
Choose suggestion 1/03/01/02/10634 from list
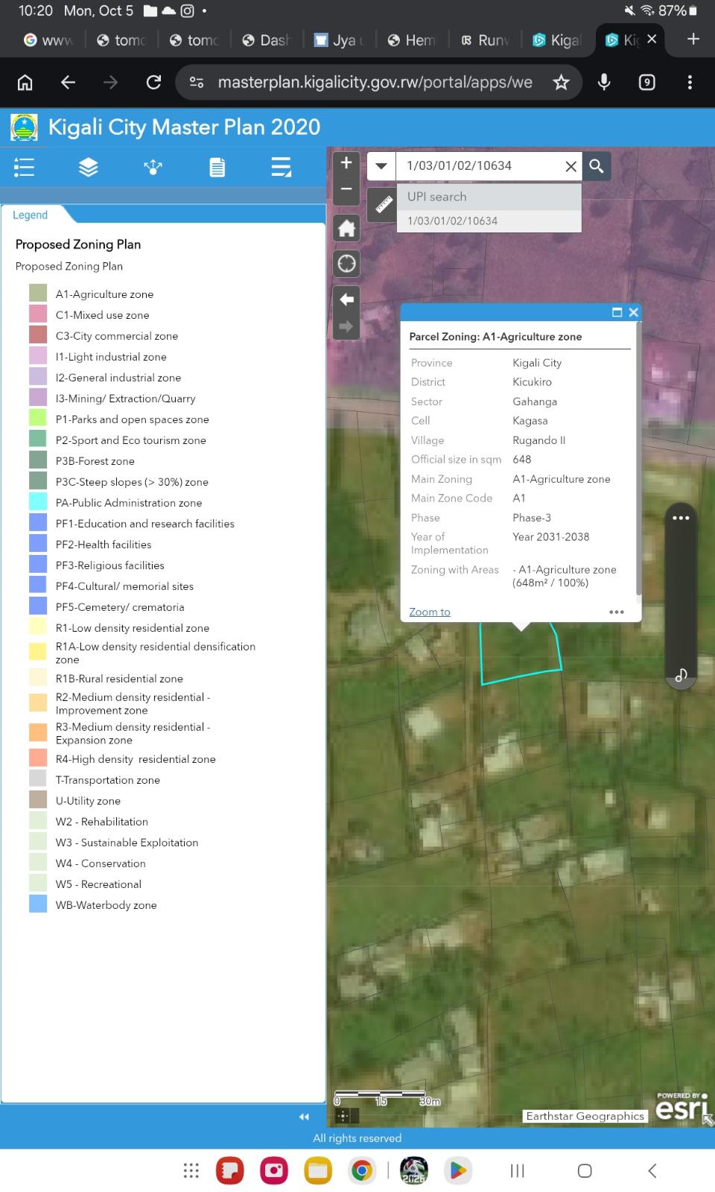pos(489,221)
